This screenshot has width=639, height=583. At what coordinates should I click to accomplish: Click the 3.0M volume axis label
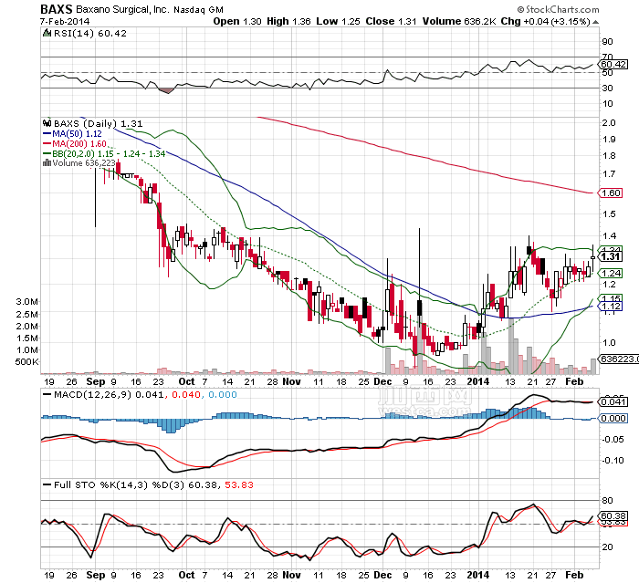(x=27, y=302)
